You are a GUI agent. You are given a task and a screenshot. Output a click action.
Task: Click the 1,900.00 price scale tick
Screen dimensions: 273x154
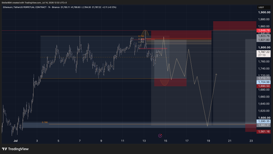[264, 12]
